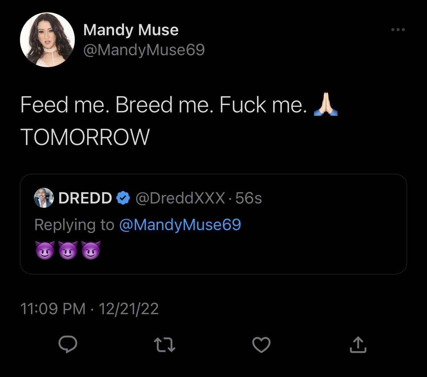The image size is (427, 377).
Task: Click the reply speech bubble icon
Action: pyautogui.click(x=68, y=345)
